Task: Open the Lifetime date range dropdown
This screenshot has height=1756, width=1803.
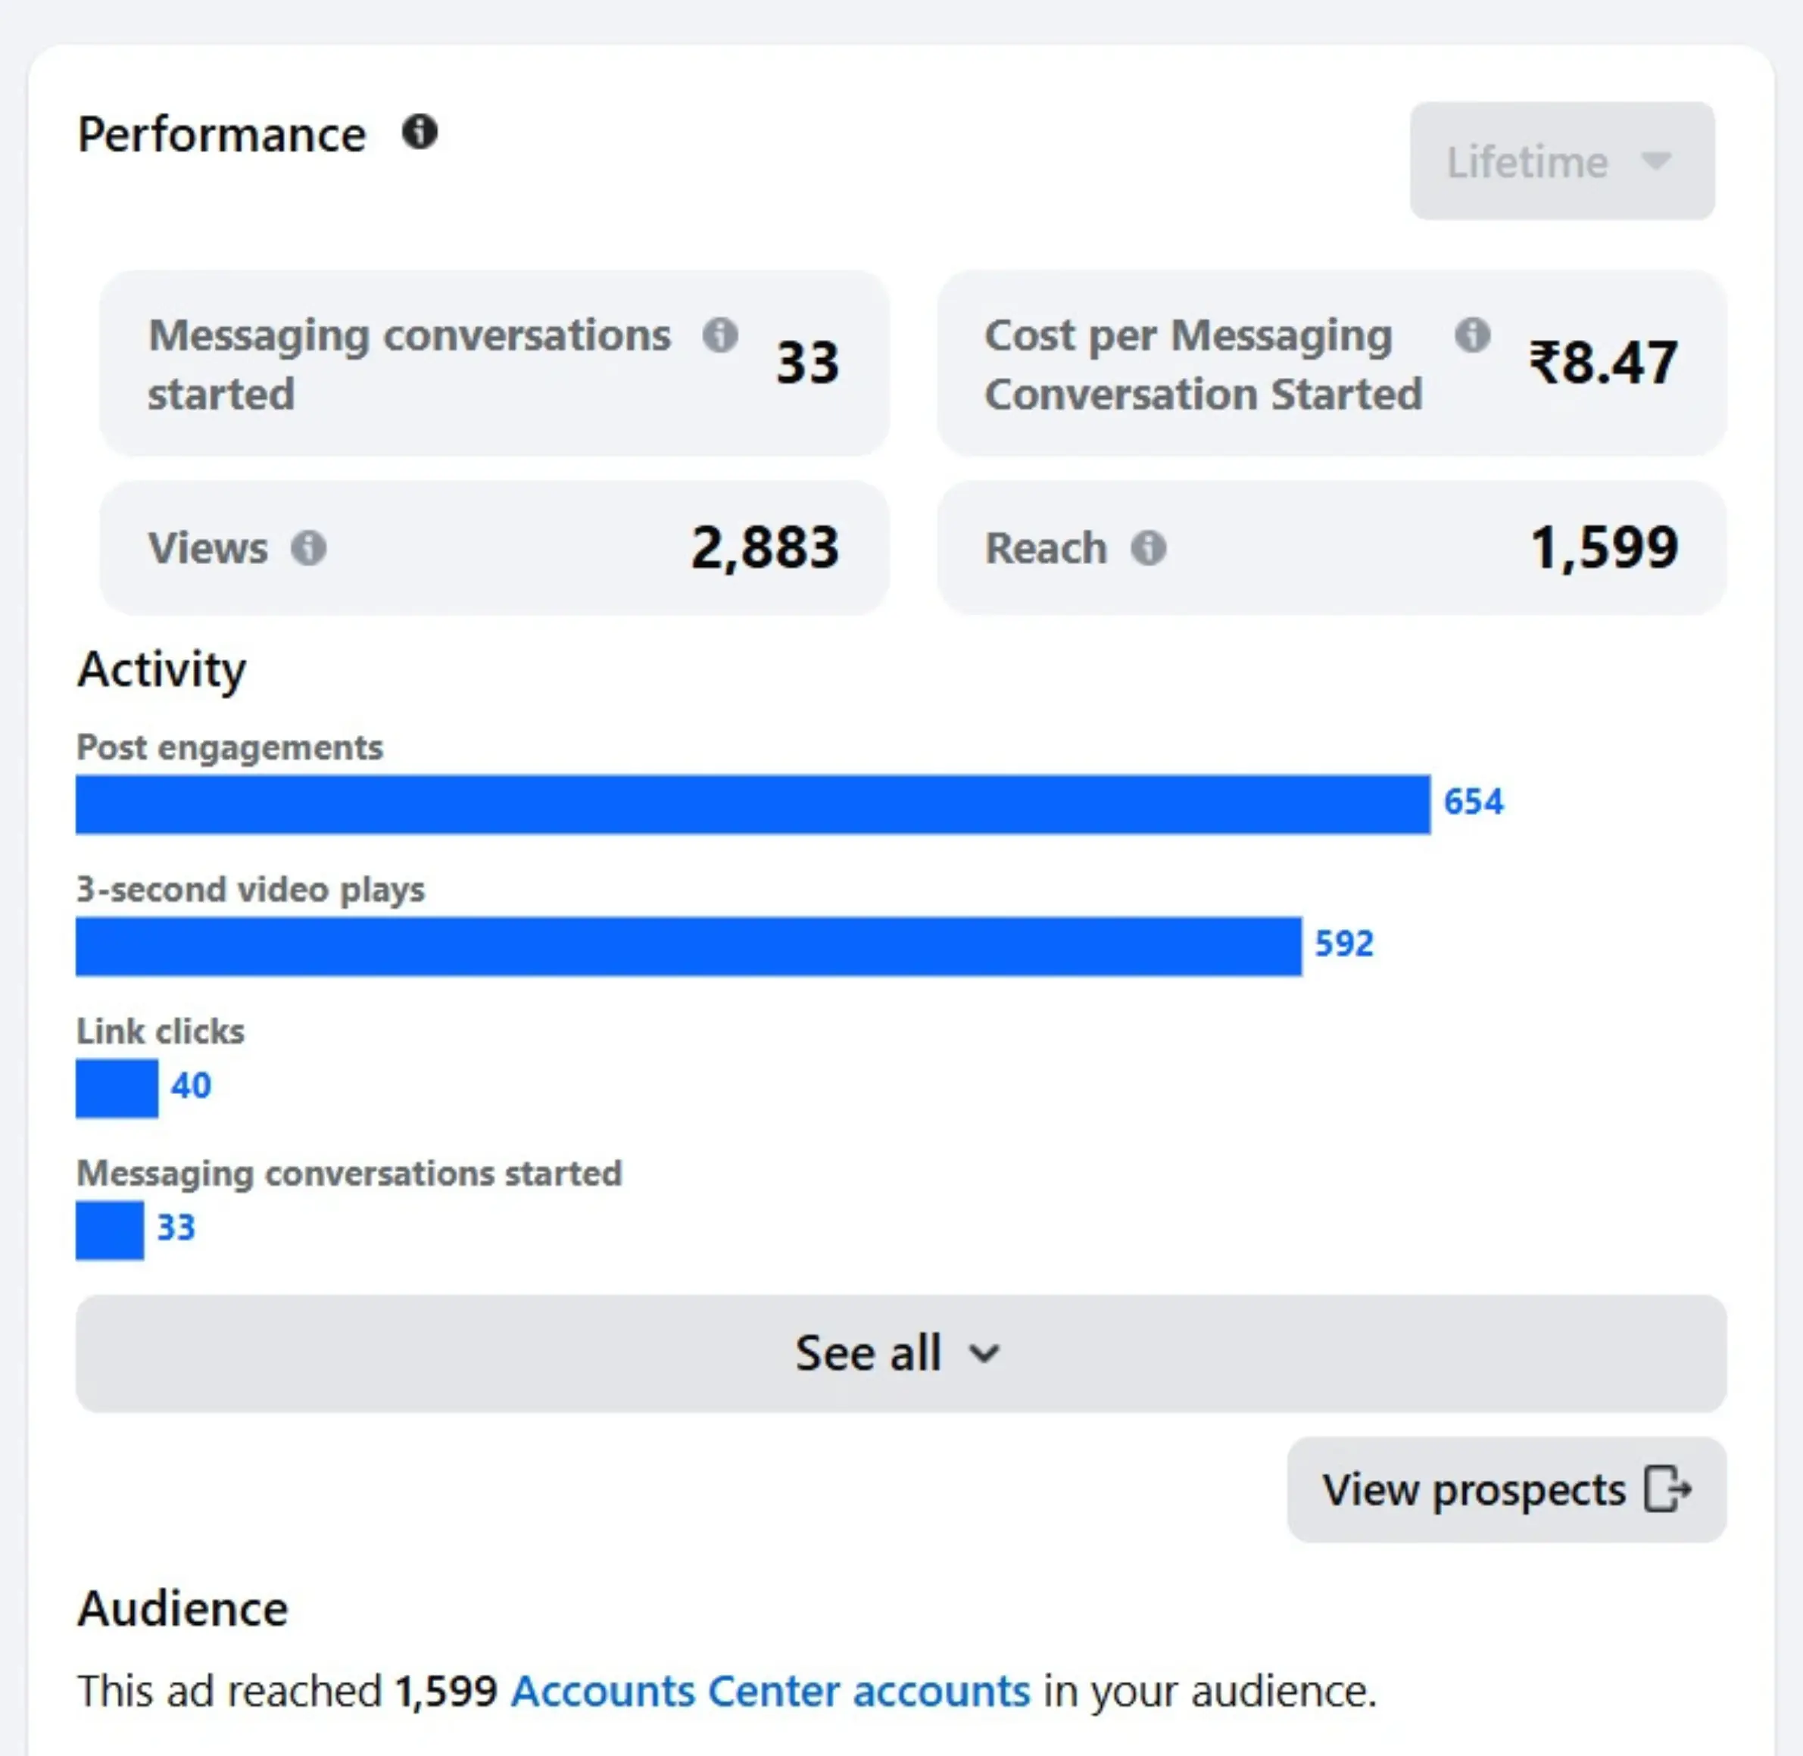Action: [1561, 161]
